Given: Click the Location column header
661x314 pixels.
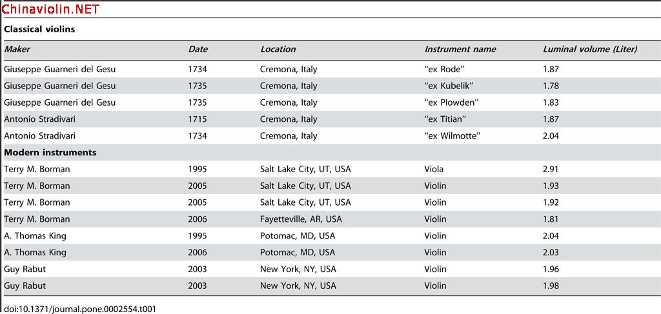Looking at the screenshot, I should point(278,49).
